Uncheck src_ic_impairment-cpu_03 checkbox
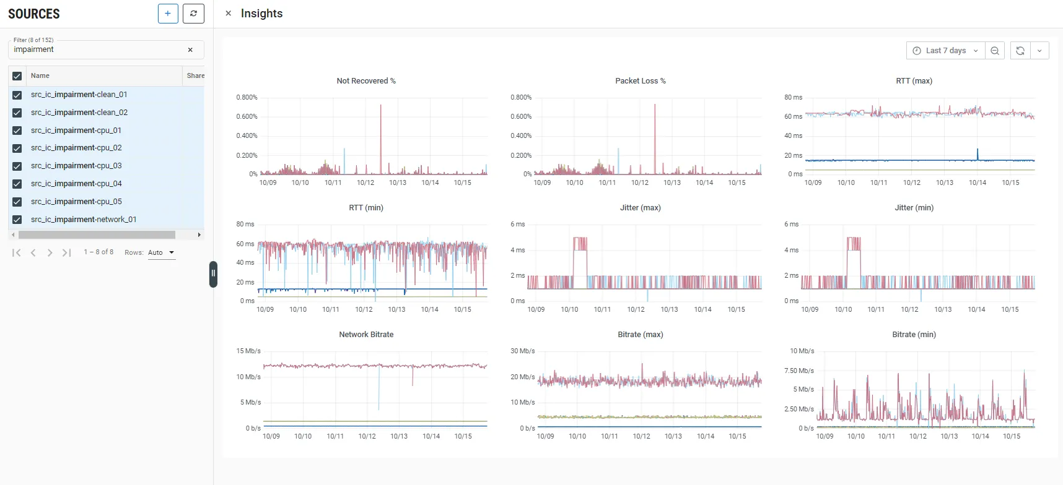1063x485 pixels. coord(17,166)
